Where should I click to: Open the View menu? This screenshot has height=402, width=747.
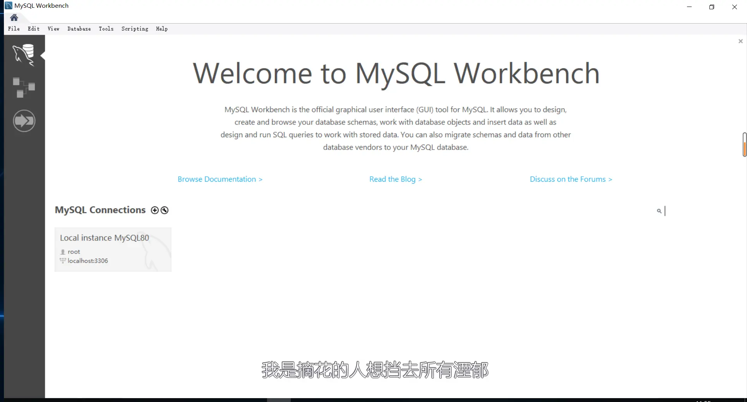tap(53, 29)
